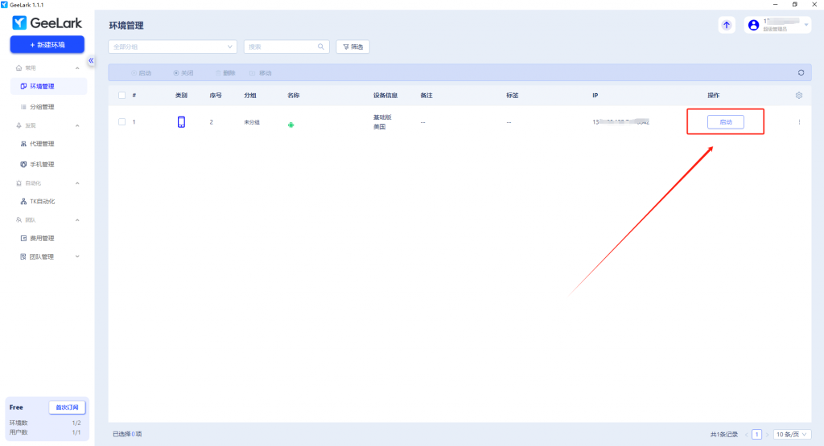Open the user account dropdown
824x446 pixels.
pos(778,25)
